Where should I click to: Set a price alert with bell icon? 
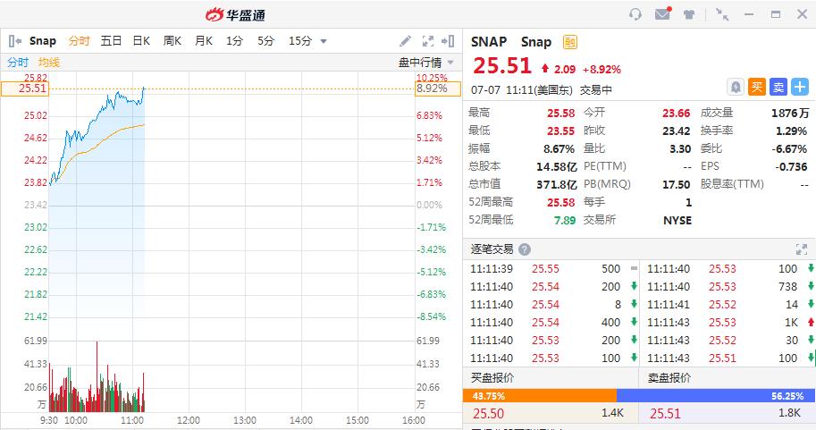pyautogui.click(x=735, y=87)
